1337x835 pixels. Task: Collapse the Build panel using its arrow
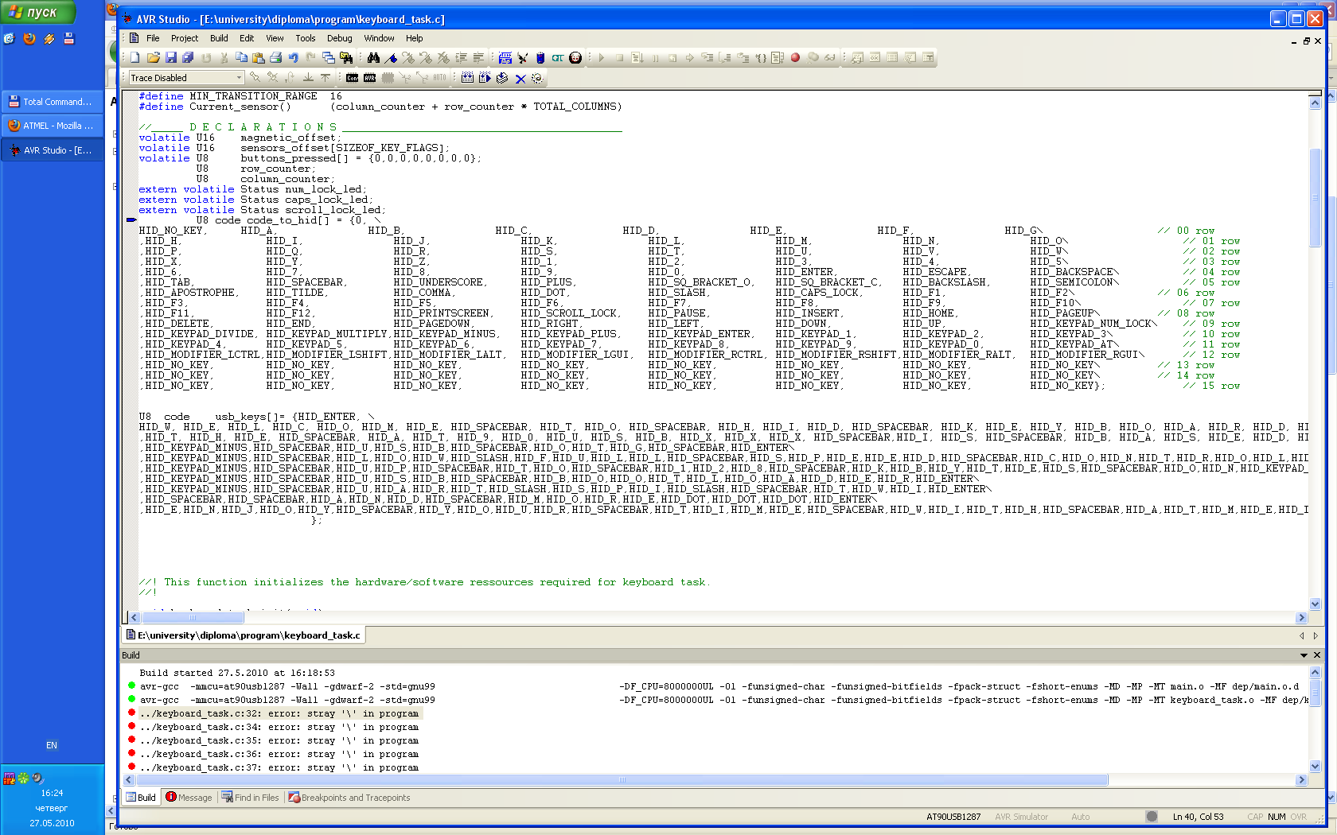click(x=1304, y=655)
